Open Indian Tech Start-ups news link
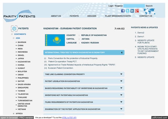168x119 pixels. pyautogui.click(x=148, y=50)
